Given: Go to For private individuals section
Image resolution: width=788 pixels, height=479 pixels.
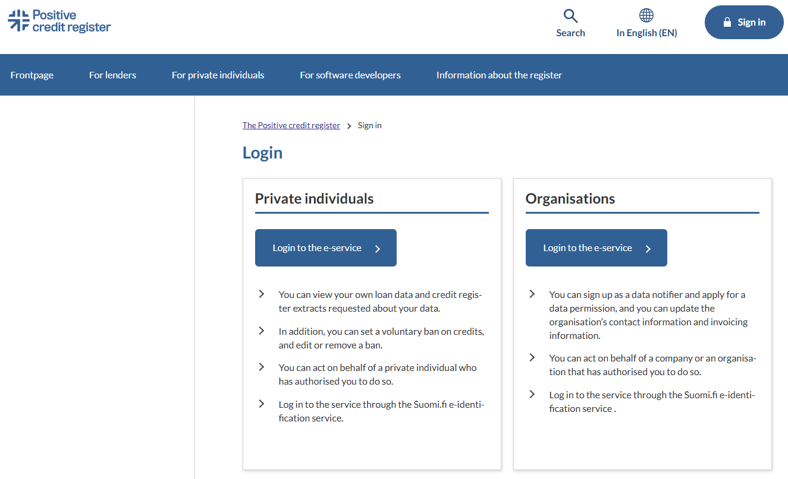Looking at the screenshot, I should point(218,75).
